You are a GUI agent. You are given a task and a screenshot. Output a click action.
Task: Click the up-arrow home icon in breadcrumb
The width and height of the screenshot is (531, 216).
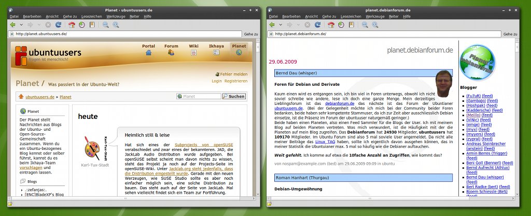tap(21, 97)
